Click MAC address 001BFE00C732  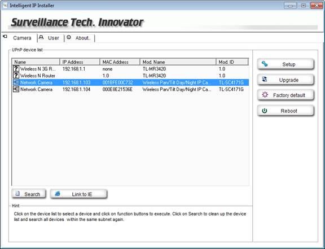pyautogui.click(x=117, y=82)
